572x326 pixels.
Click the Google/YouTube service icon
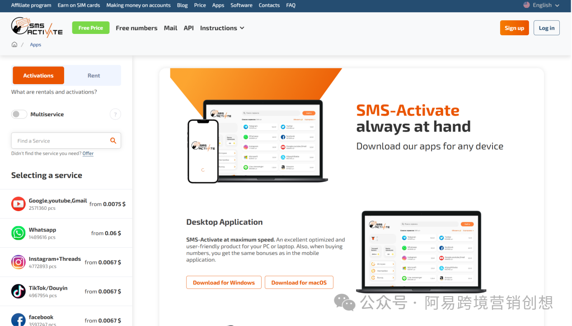19,204
